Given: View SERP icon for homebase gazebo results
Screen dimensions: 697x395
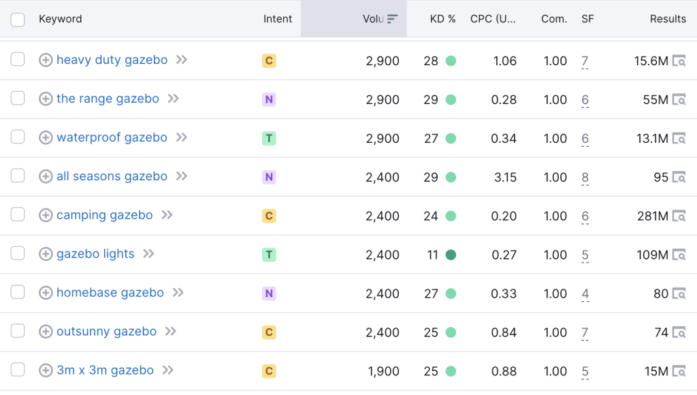Looking at the screenshot, I should [679, 294].
